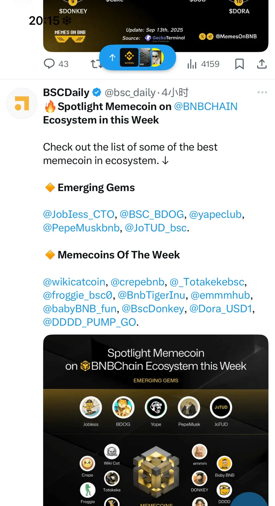Open the @BSC_BDOG mention
The height and width of the screenshot is (506, 275).
tap(152, 214)
